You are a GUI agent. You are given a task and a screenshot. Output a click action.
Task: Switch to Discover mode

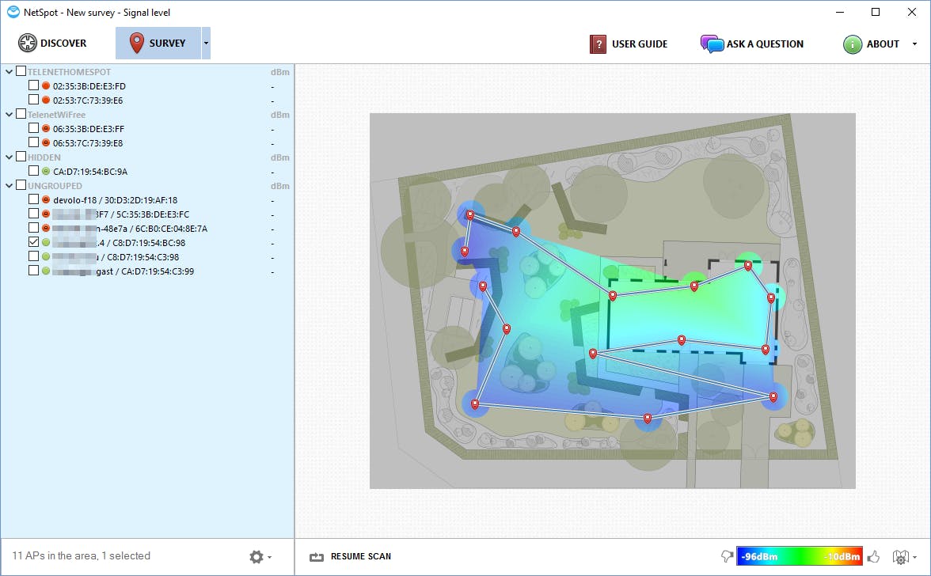[x=52, y=44]
